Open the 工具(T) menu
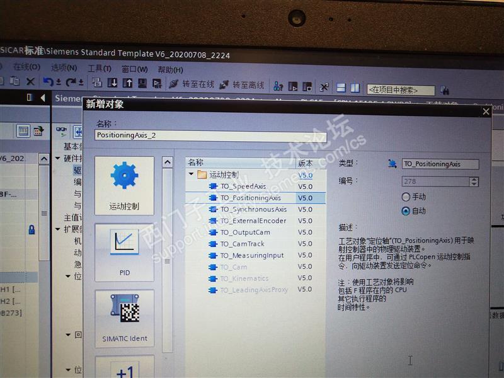This screenshot has width=504, height=378. pyautogui.click(x=100, y=69)
